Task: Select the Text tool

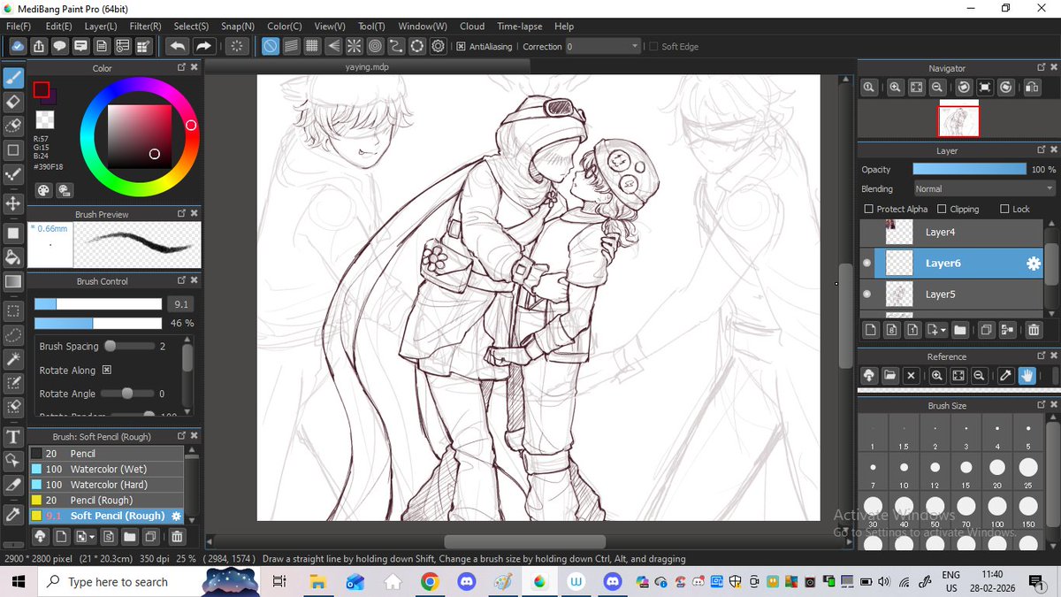Action: point(13,437)
